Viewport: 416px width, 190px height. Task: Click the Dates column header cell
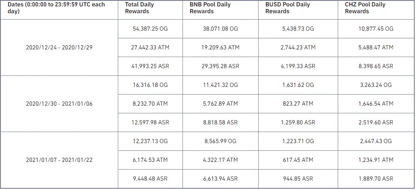tap(59, 10)
